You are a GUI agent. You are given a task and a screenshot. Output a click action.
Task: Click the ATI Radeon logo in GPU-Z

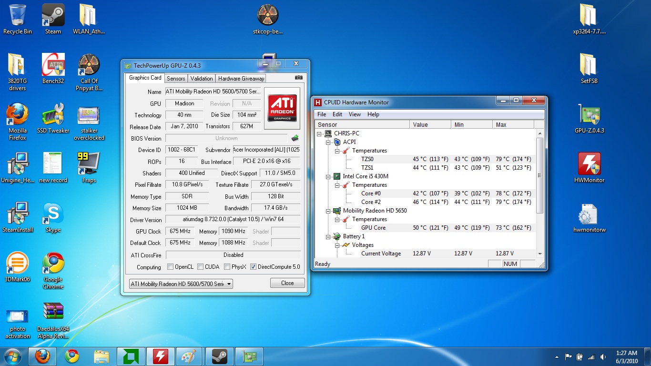(x=282, y=108)
